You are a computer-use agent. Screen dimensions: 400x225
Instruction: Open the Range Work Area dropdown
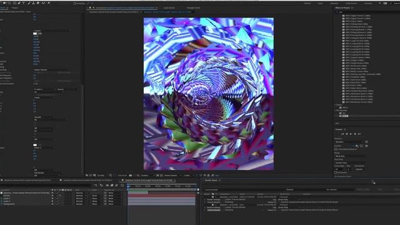pos(351,156)
